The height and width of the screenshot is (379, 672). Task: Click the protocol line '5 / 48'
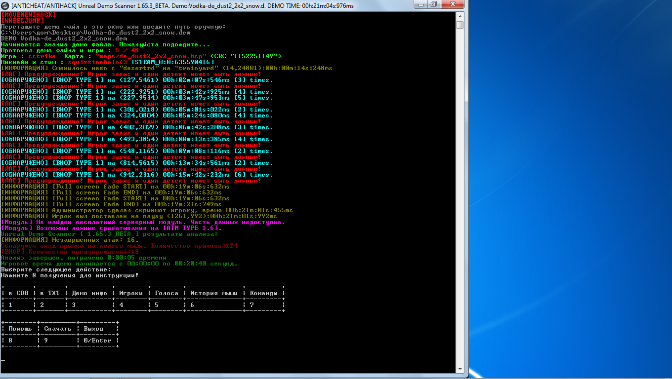click(x=70, y=50)
